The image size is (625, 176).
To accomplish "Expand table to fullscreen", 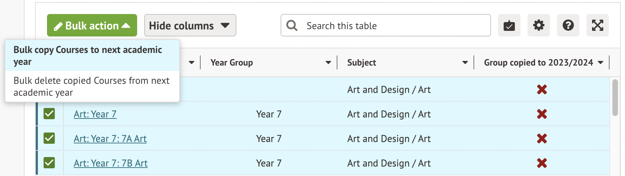I will coord(597,26).
